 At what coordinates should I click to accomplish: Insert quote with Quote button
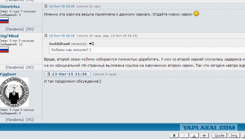tap(219, 136)
